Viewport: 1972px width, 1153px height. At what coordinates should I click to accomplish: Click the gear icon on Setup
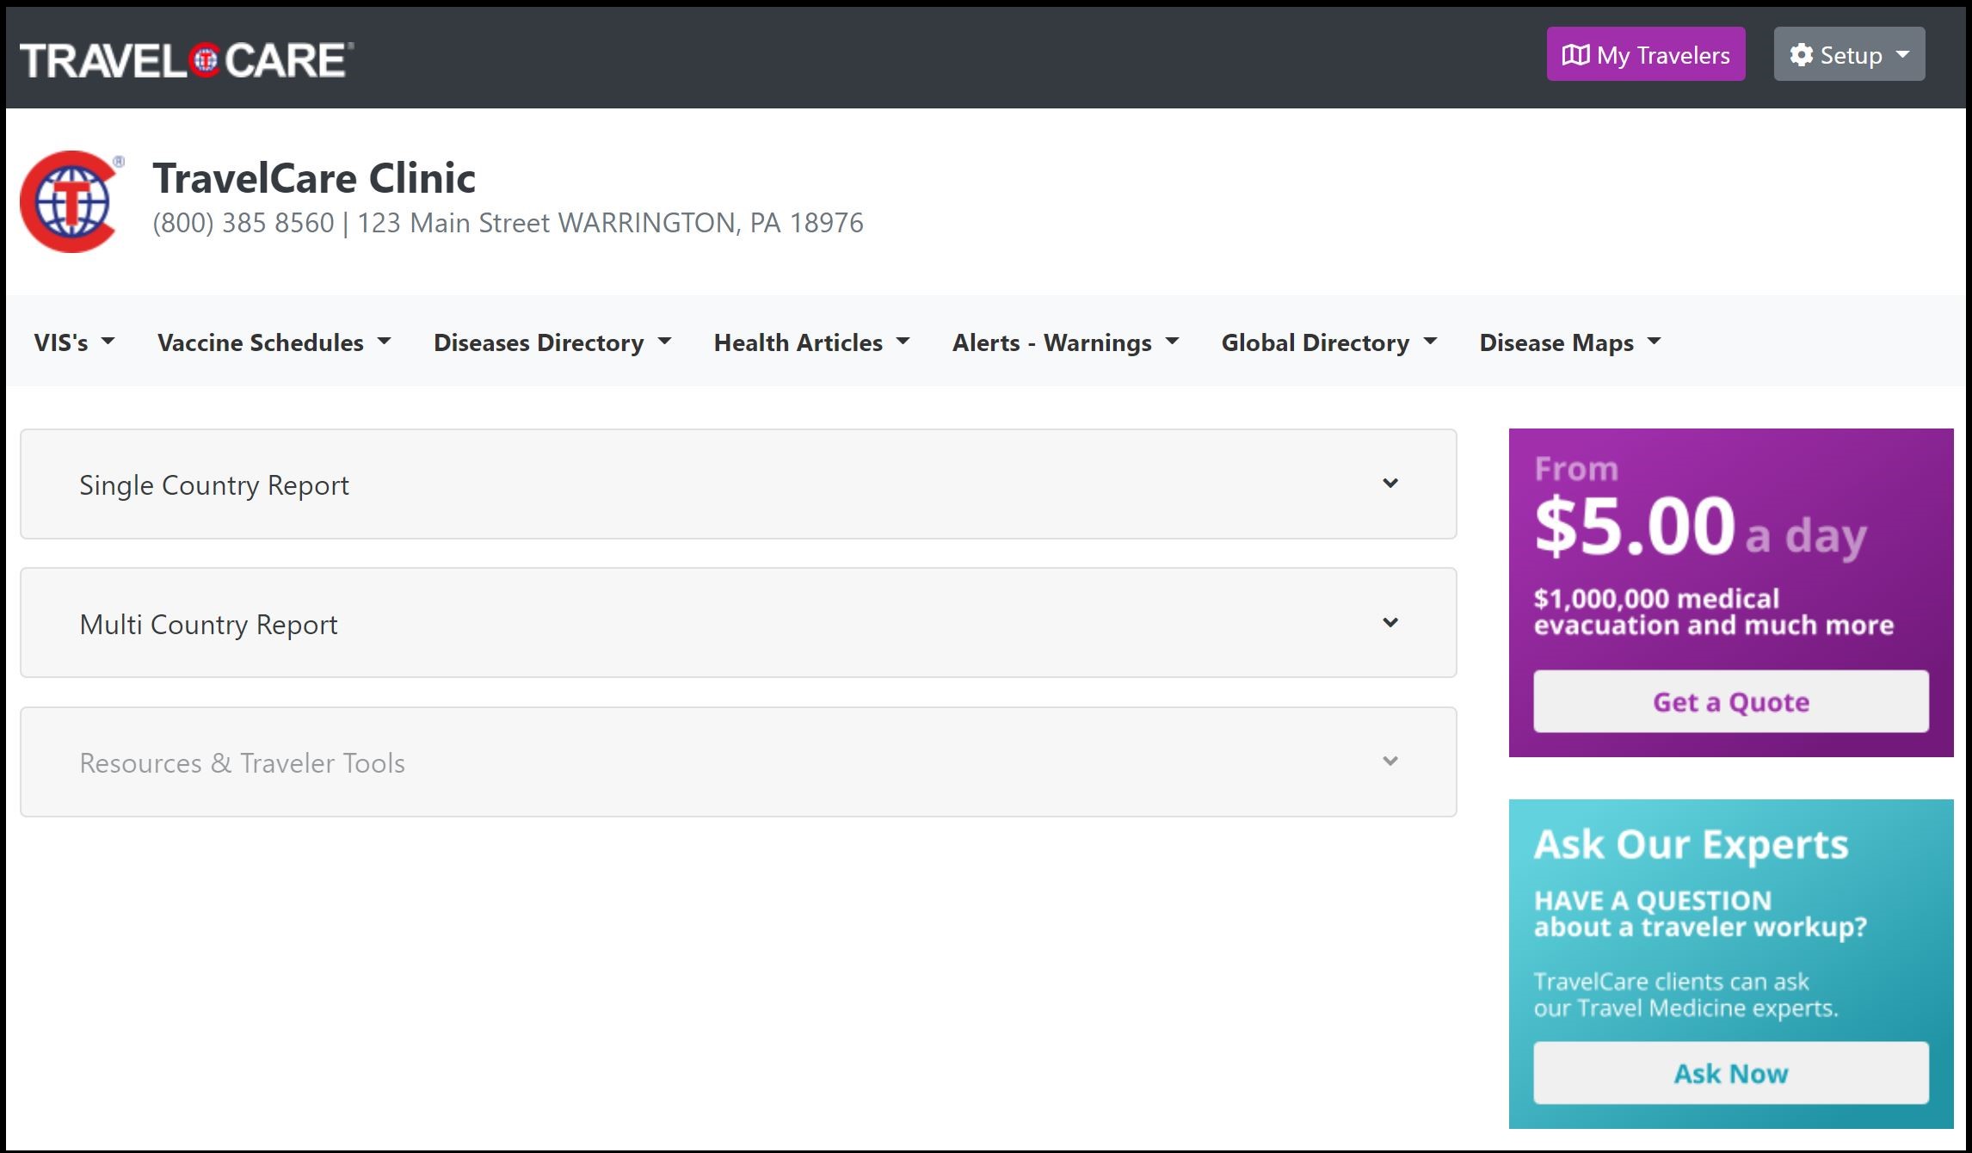coord(1801,55)
